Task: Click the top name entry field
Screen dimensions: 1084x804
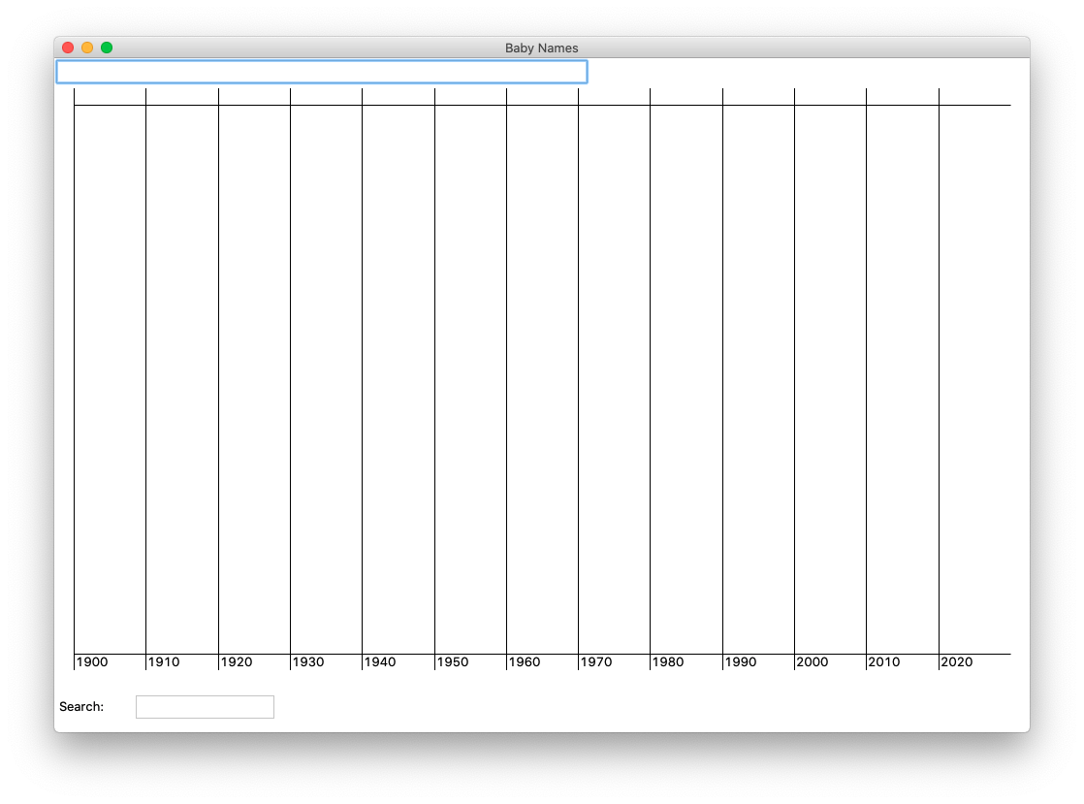Action: coord(320,71)
